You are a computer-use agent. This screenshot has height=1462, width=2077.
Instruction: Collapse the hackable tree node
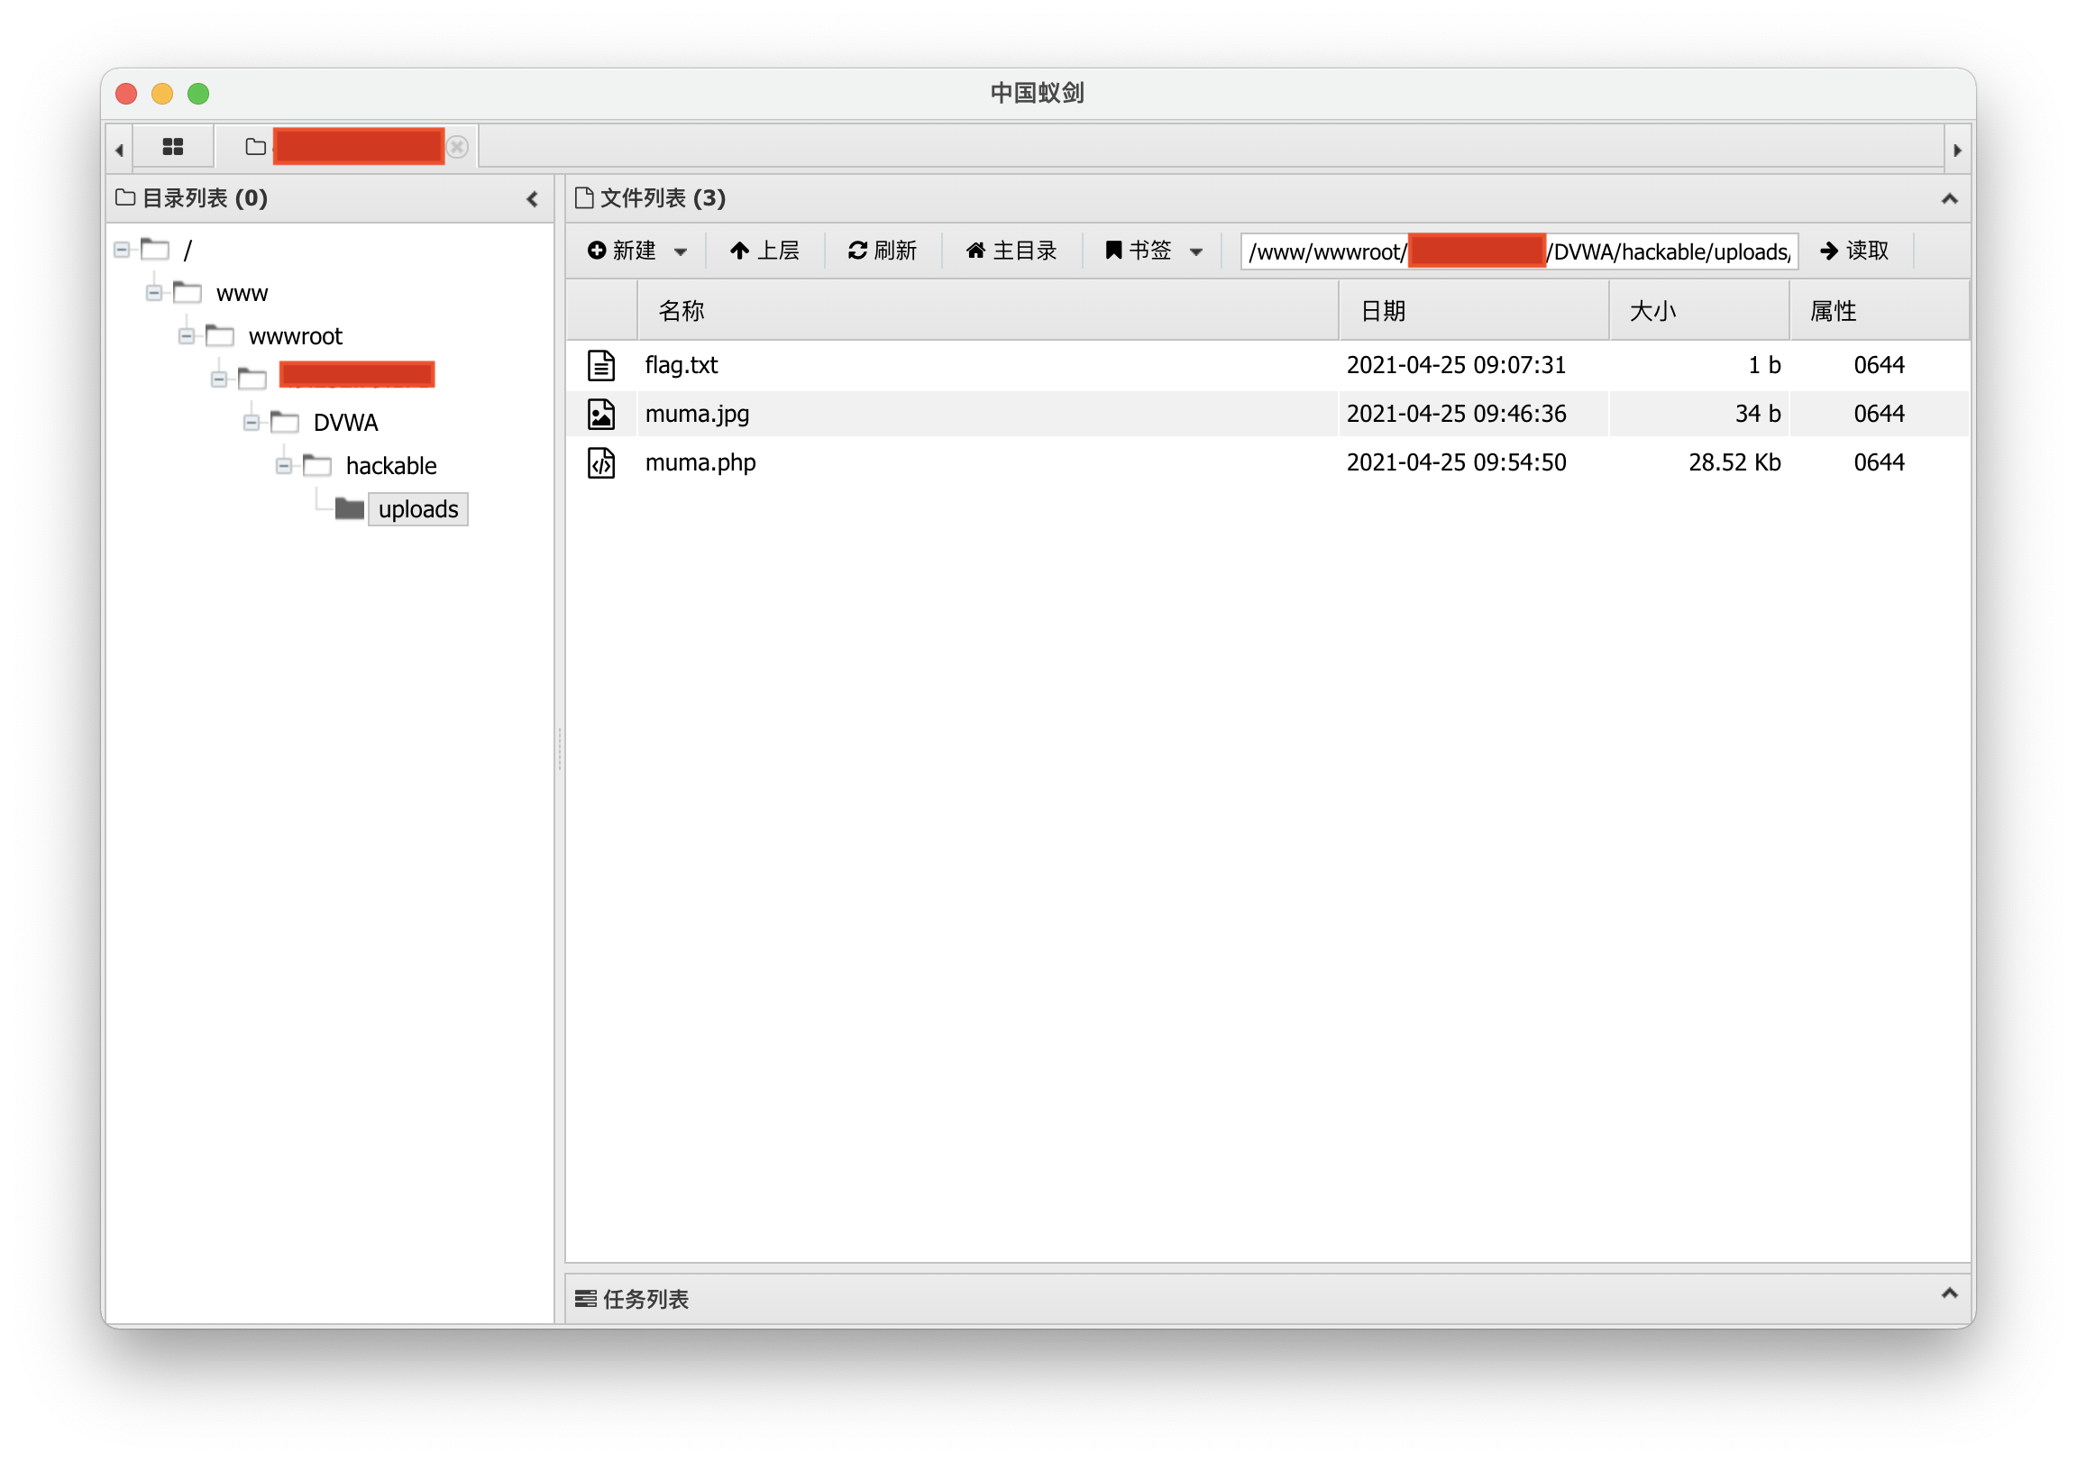point(284,466)
